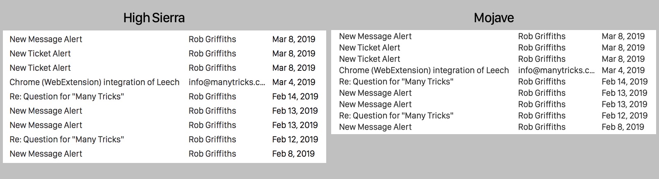Open Mar 8 New Message Alert subject in Mojave
Screen dimensions: 659x179
point(375,36)
